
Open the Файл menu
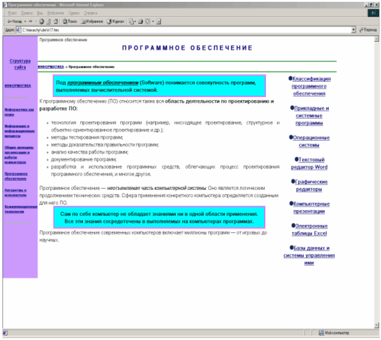pos(12,12)
